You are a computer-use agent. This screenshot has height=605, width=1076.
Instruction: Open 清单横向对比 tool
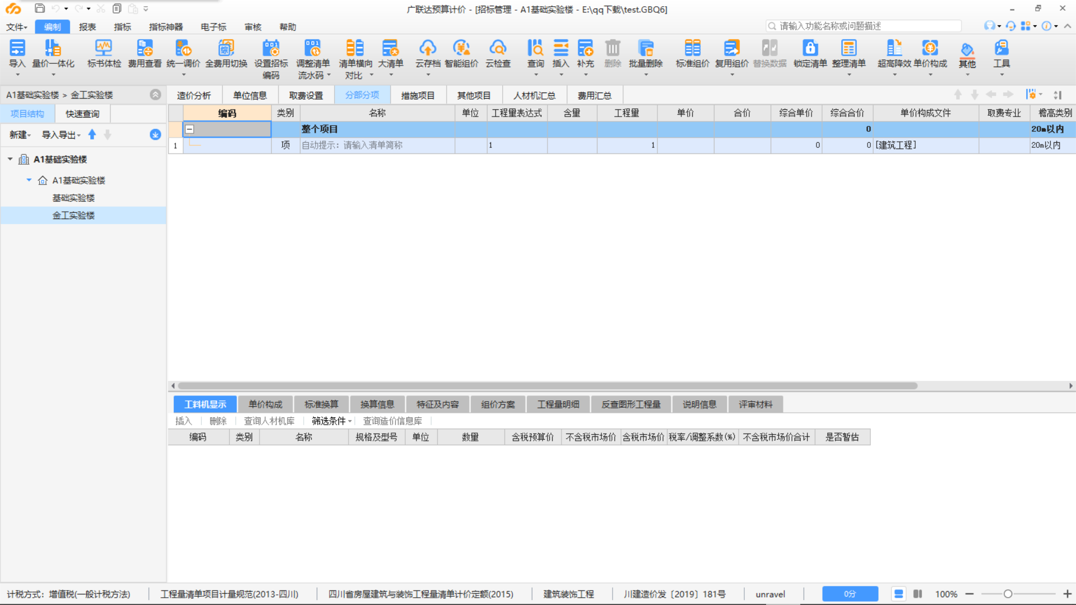point(355,59)
